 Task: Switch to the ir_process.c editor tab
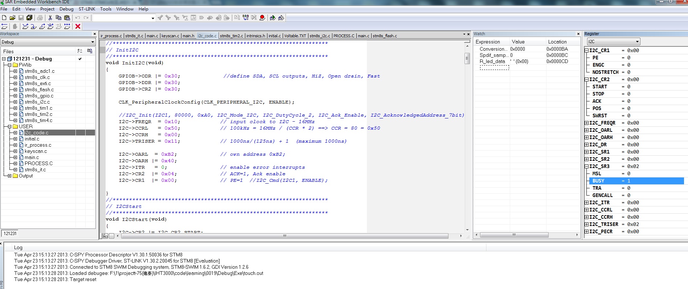111,36
